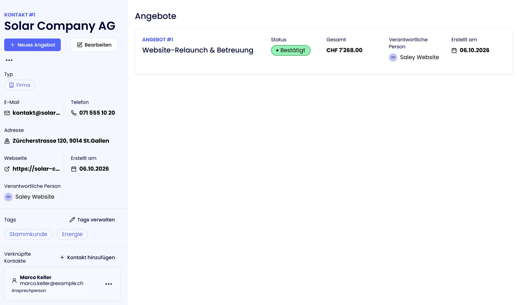Click the phone icon next to 071 555 10 20
Viewport: 517px width, 305px height.
(x=74, y=113)
